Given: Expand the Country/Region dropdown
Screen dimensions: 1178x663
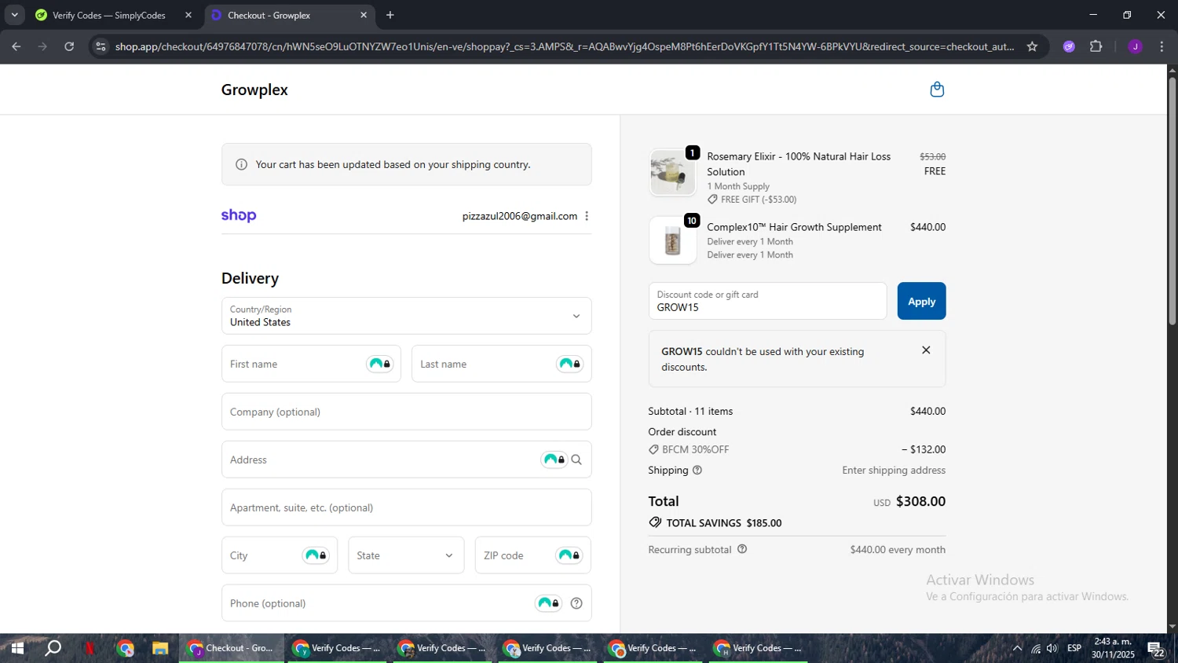Looking at the screenshot, I should [x=406, y=316].
